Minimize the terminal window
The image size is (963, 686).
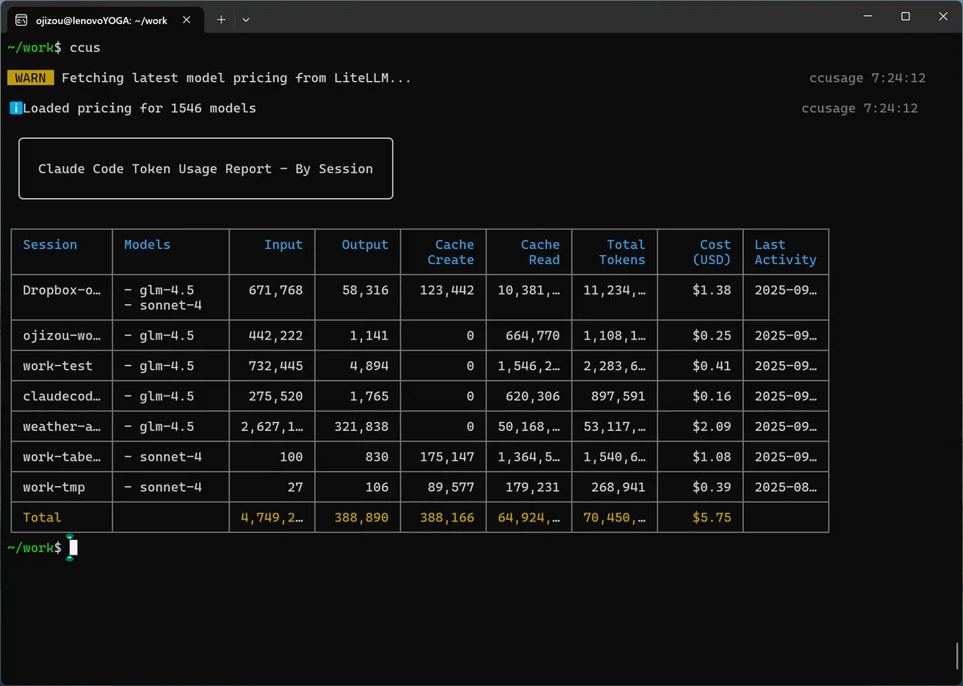[868, 17]
